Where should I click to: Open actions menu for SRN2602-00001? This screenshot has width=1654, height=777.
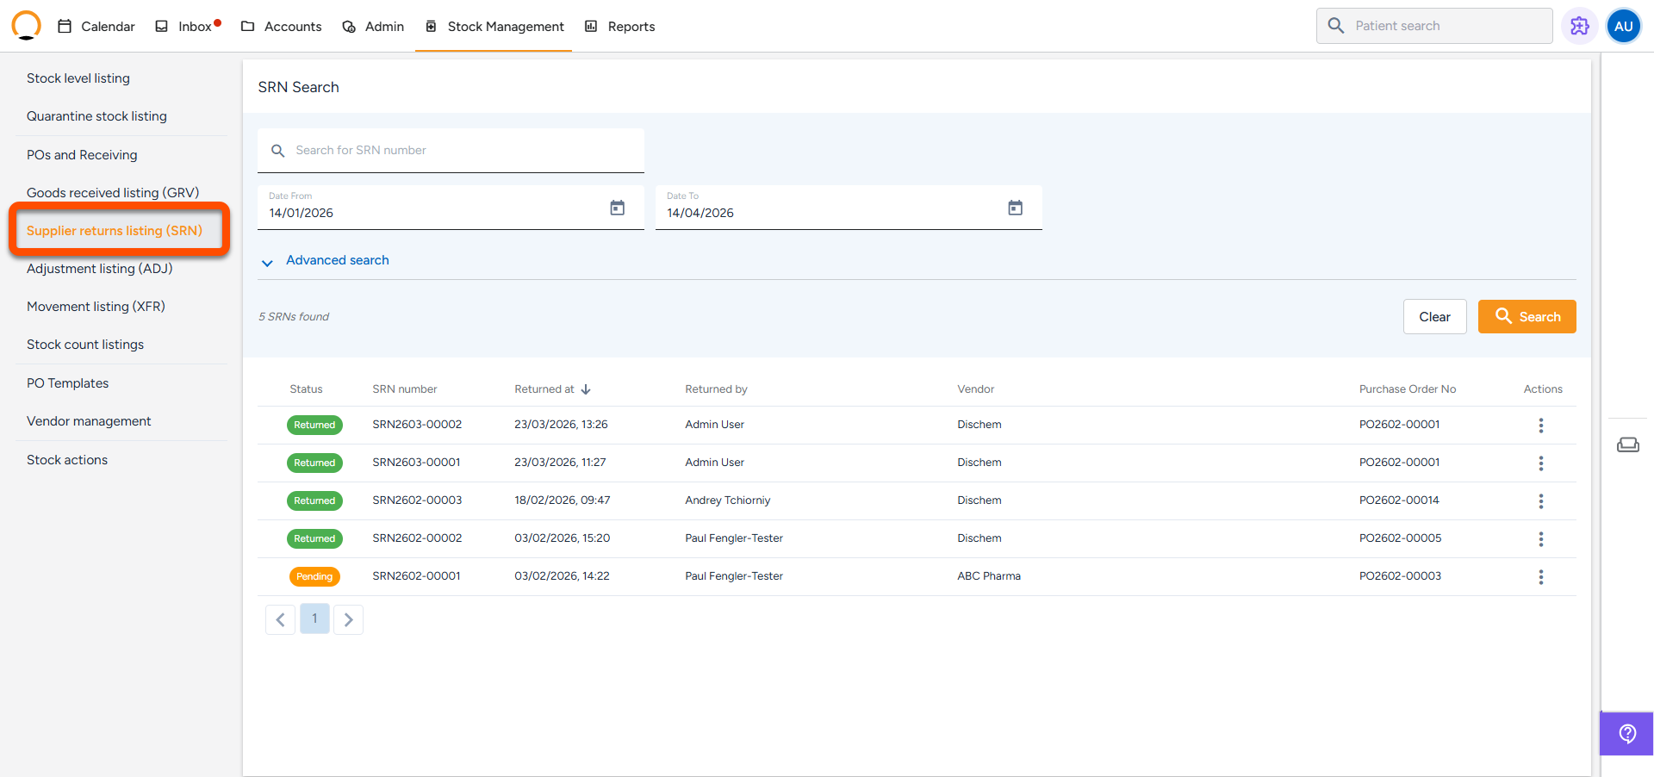click(x=1540, y=576)
